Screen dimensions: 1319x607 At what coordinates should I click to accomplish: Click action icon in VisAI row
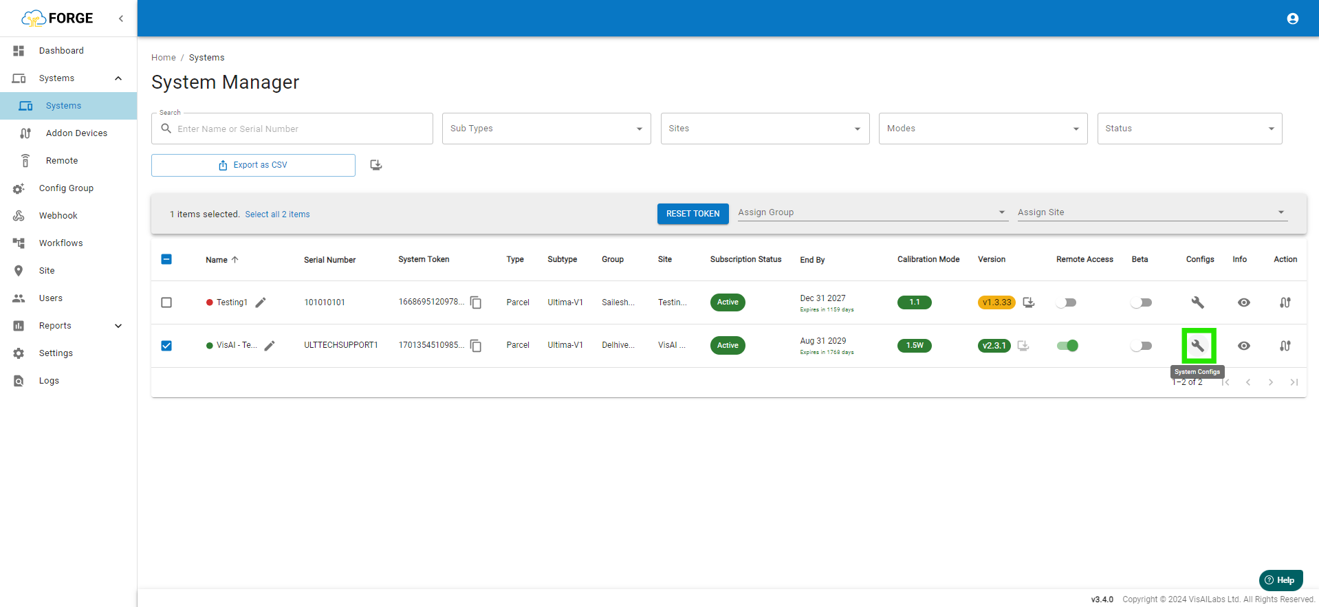click(1285, 346)
